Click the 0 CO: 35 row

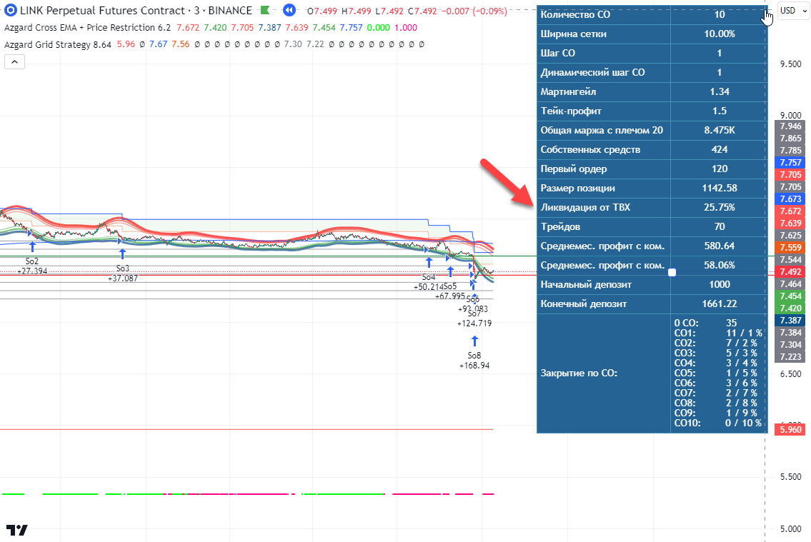[705, 323]
